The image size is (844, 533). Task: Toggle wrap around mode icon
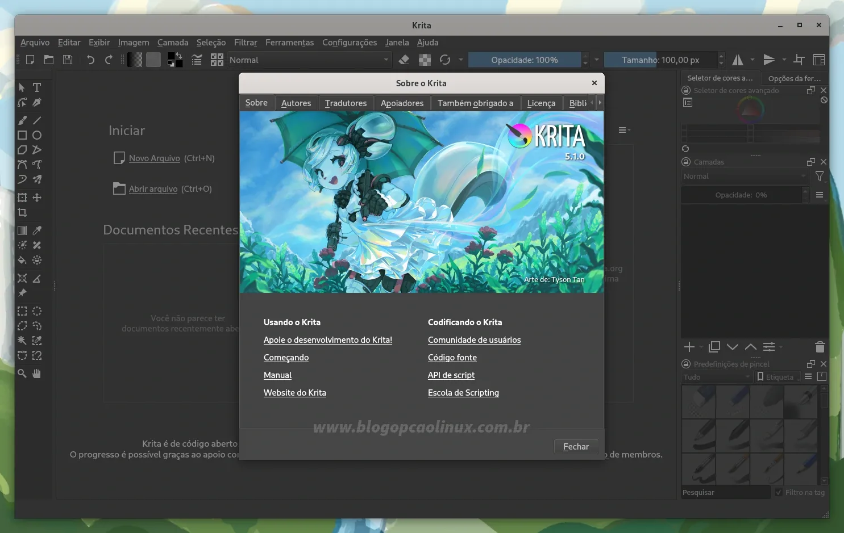[x=799, y=60]
